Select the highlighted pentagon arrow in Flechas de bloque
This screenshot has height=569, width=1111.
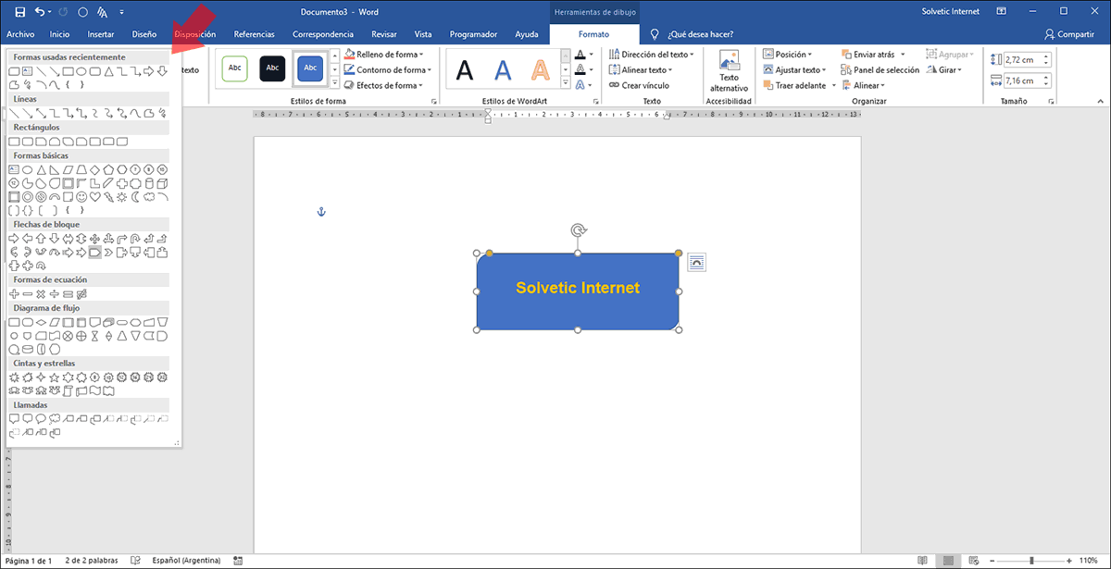coord(95,252)
